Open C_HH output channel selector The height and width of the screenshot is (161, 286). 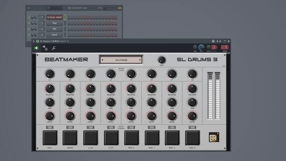coord(90,127)
